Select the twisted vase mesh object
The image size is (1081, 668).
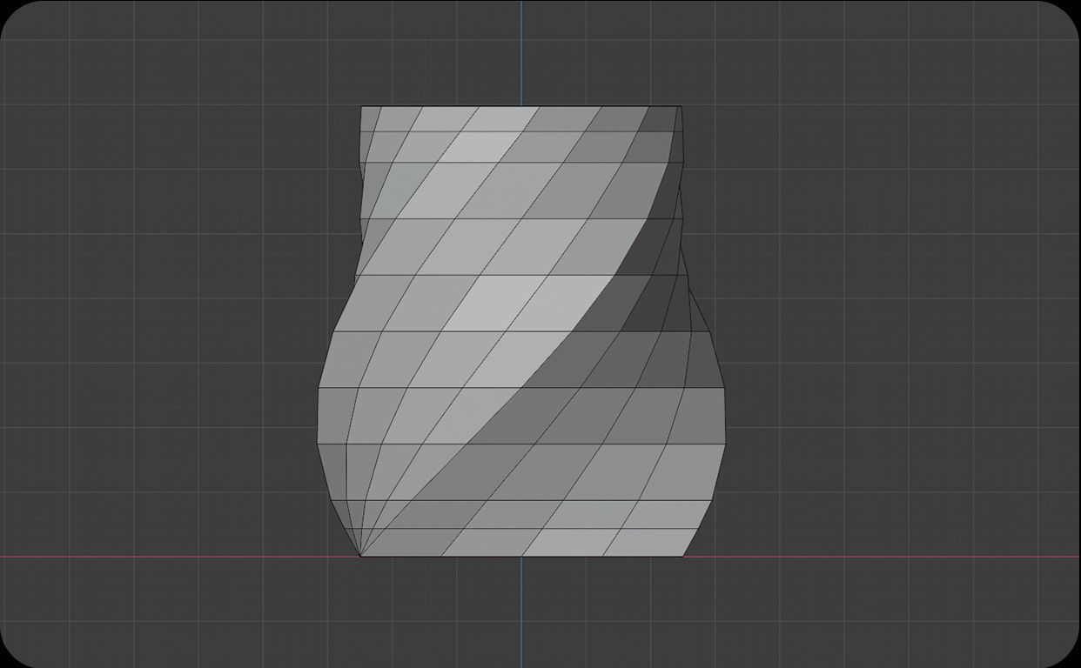pos(521,331)
